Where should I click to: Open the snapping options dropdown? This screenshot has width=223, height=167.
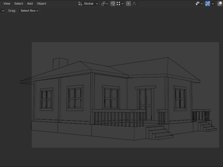click(120, 4)
